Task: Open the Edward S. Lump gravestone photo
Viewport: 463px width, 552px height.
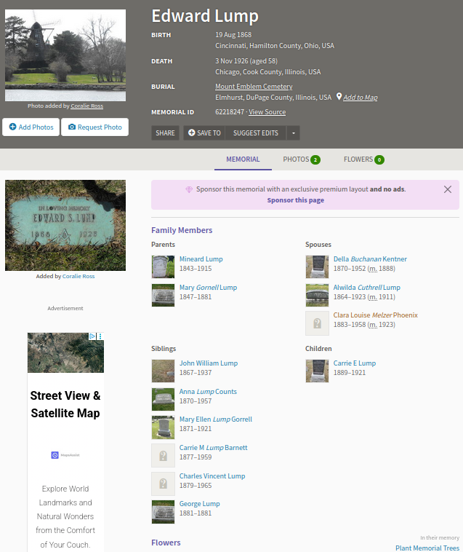Action: click(x=65, y=225)
